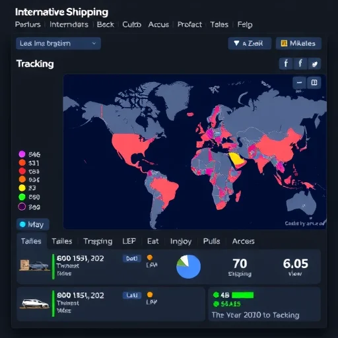Image resolution: width=338 pixels, height=338 pixels.
Task: Switch to the Tragping tab
Action: pyautogui.click(x=98, y=242)
